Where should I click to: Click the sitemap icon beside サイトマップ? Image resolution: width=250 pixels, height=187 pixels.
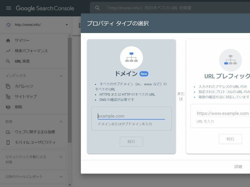point(8,97)
